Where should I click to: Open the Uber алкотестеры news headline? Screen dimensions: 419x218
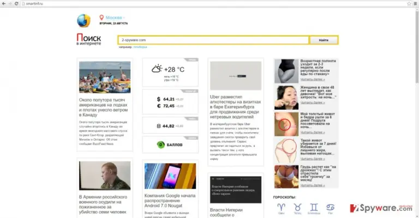[236, 107]
